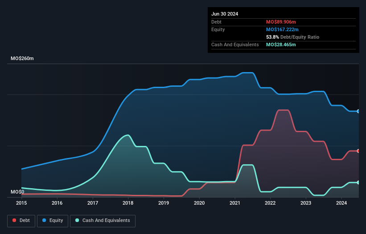Click the red Debt legend dot
This screenshot has height=234, width=366.
pyautogui.click(x=14, y=220)
